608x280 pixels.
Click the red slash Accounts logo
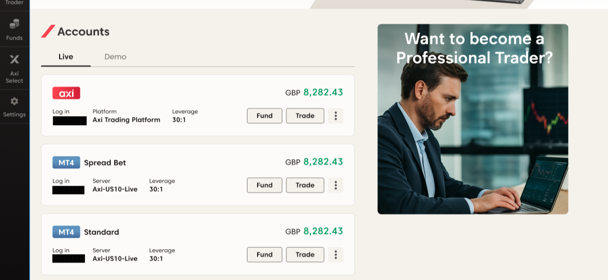[48, 31]
